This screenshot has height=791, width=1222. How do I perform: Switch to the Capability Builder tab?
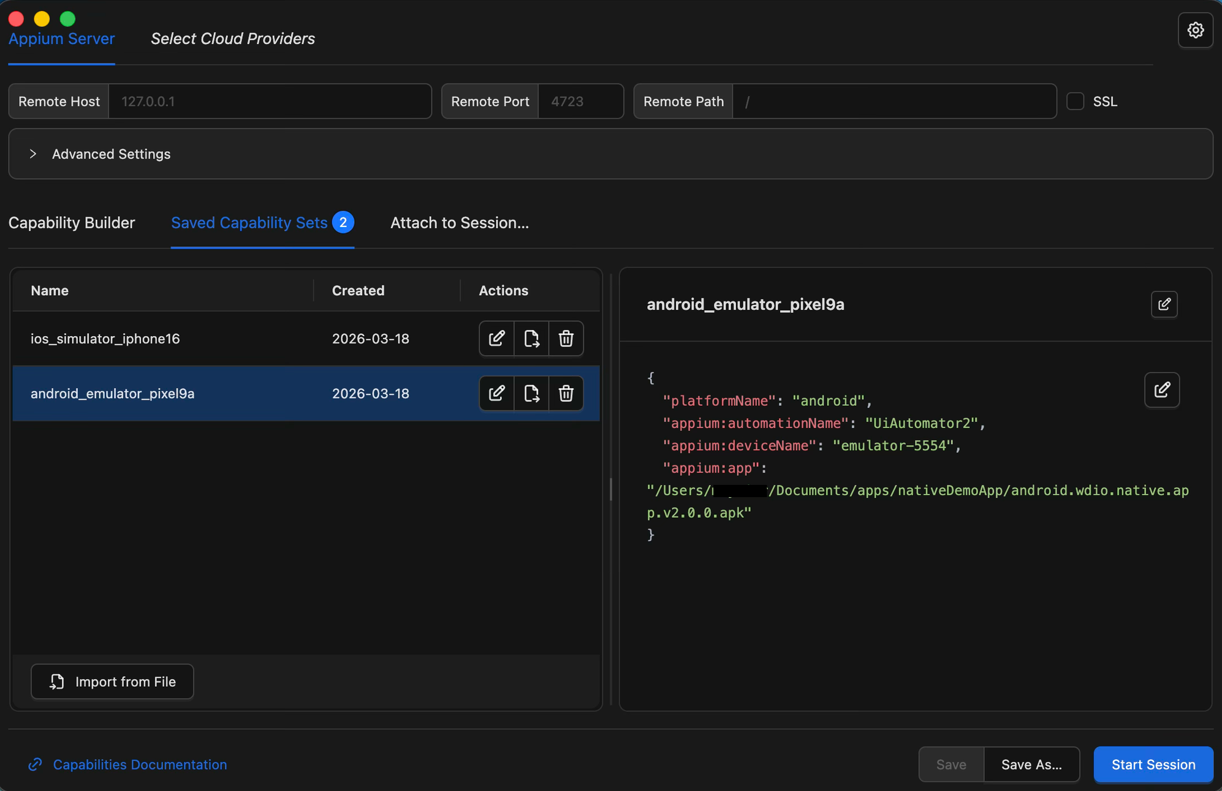(72, 223)
